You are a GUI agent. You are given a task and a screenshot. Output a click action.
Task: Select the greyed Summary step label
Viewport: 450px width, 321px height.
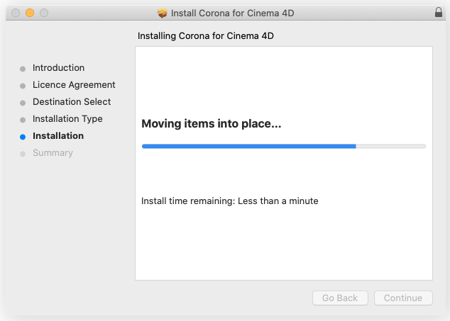click(53, 153)
